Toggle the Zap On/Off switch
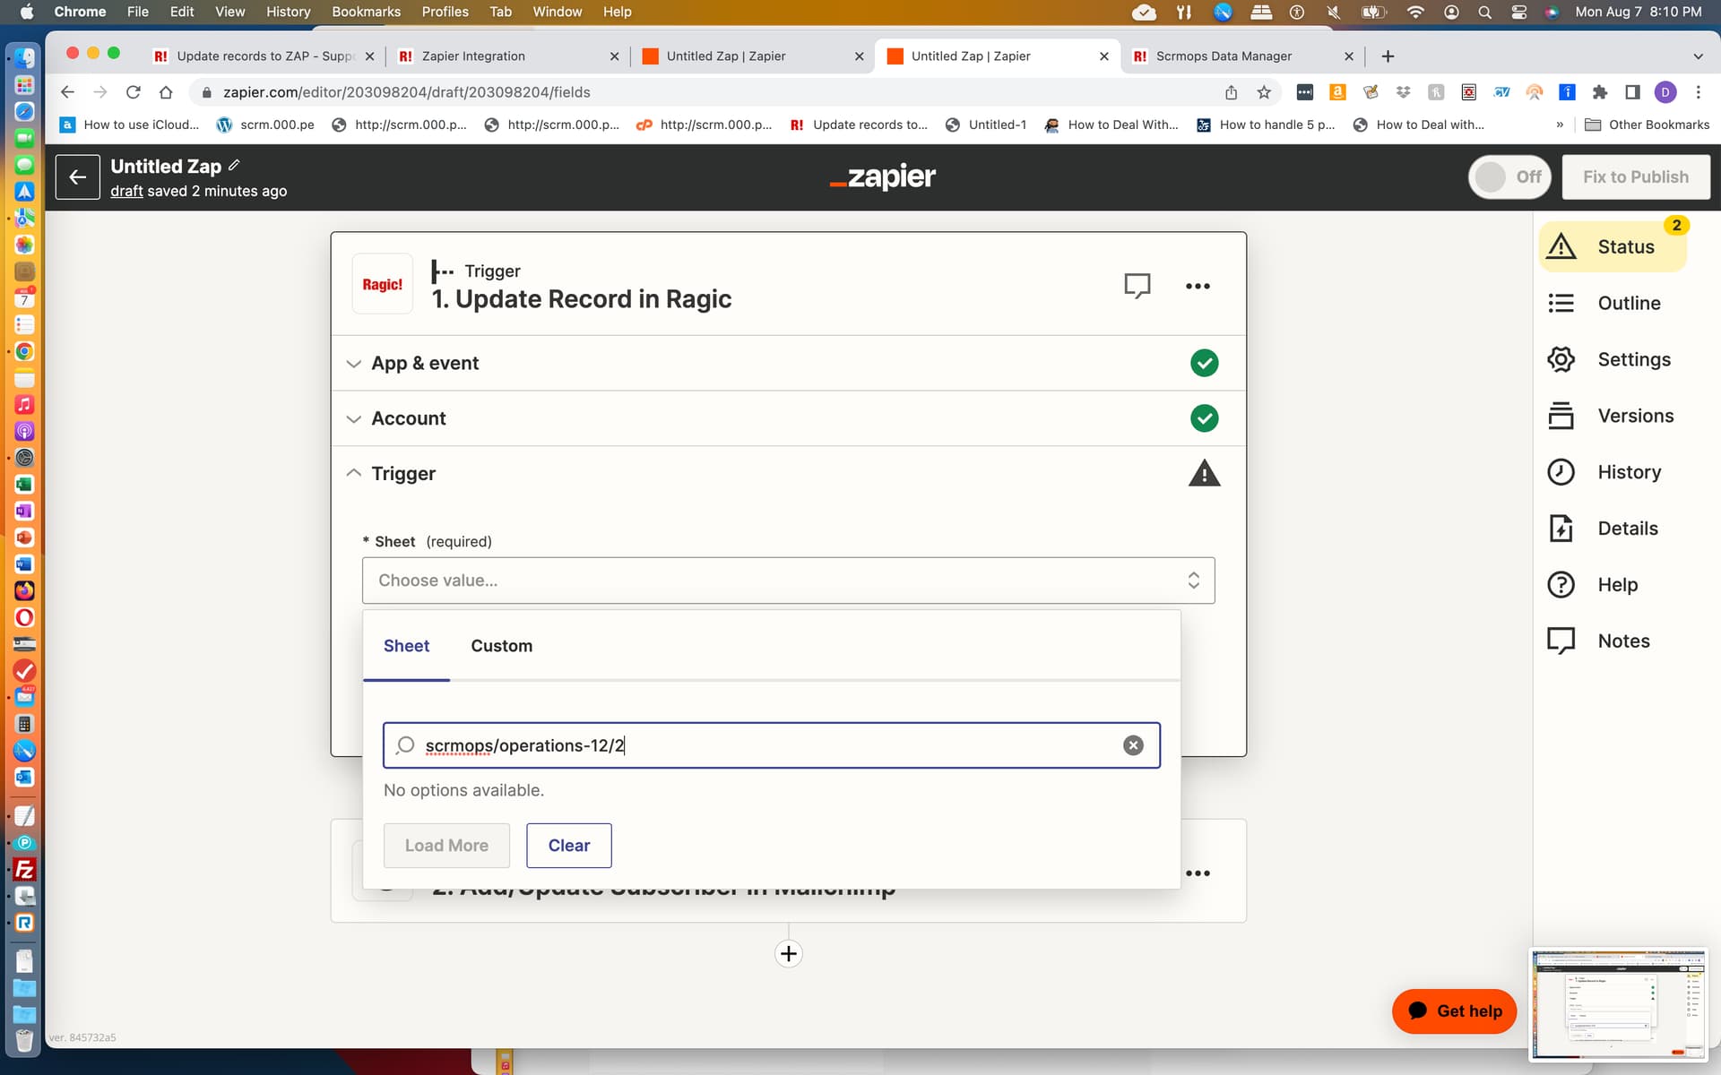Viewport: 1721px width, 1075px height. [1510, 177]
